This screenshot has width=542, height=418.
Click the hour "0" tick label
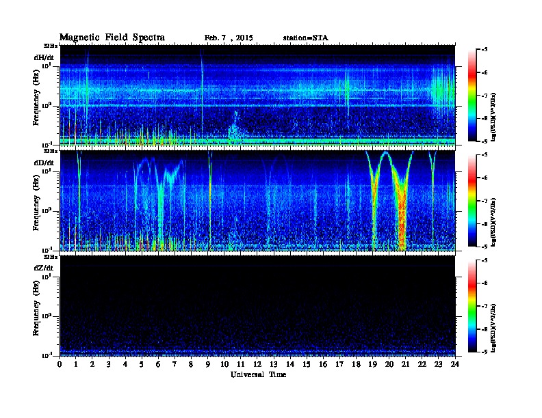click(x=60, y=364)
